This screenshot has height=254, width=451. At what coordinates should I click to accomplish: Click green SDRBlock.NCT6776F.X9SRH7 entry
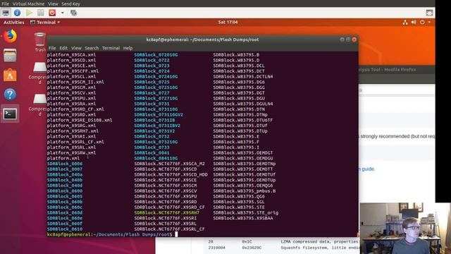point(166,212)
